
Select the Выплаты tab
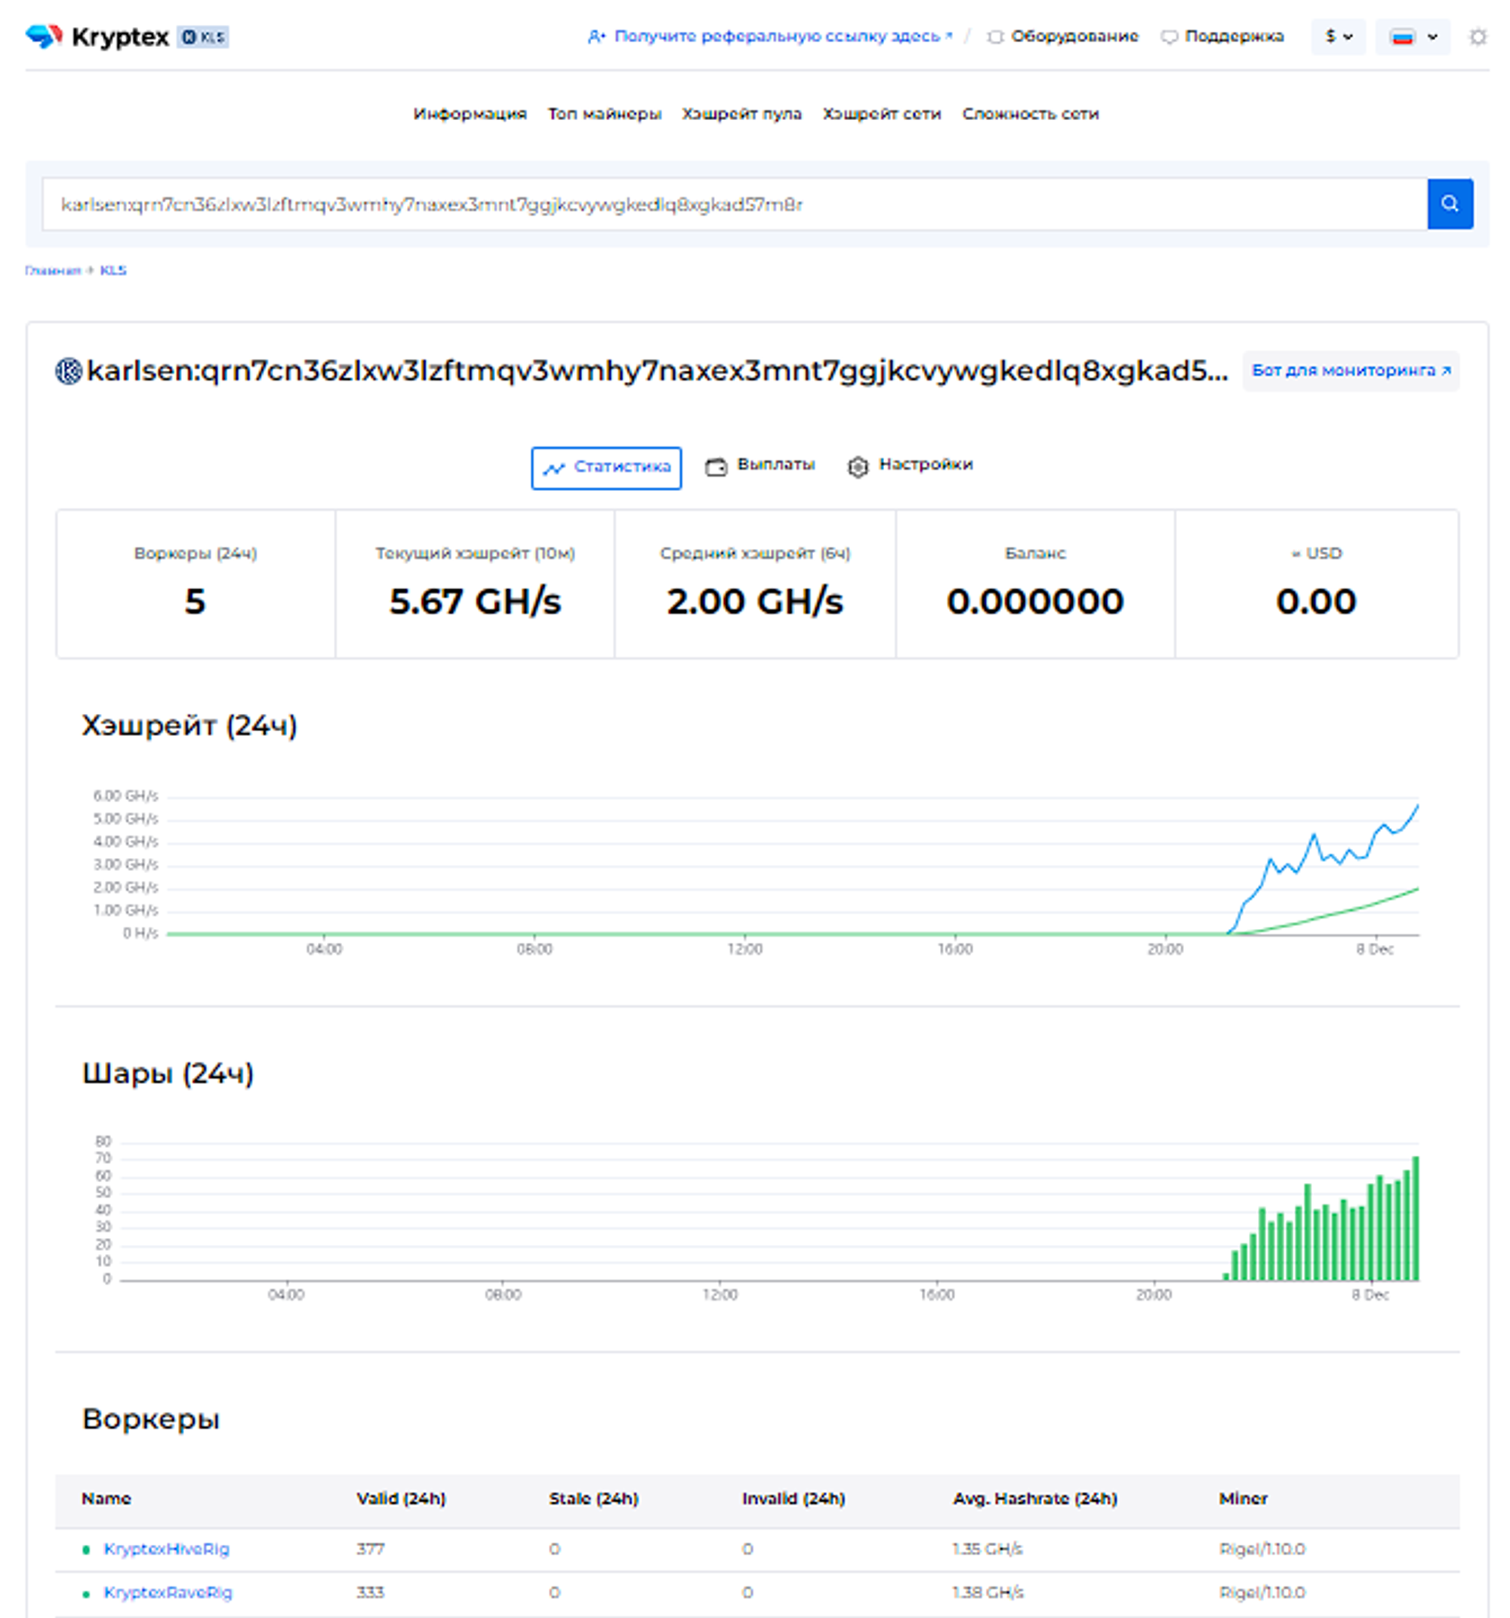760,465
